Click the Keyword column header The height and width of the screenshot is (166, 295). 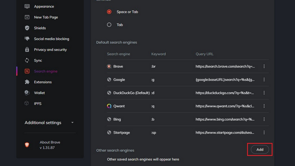pos(159,54)
